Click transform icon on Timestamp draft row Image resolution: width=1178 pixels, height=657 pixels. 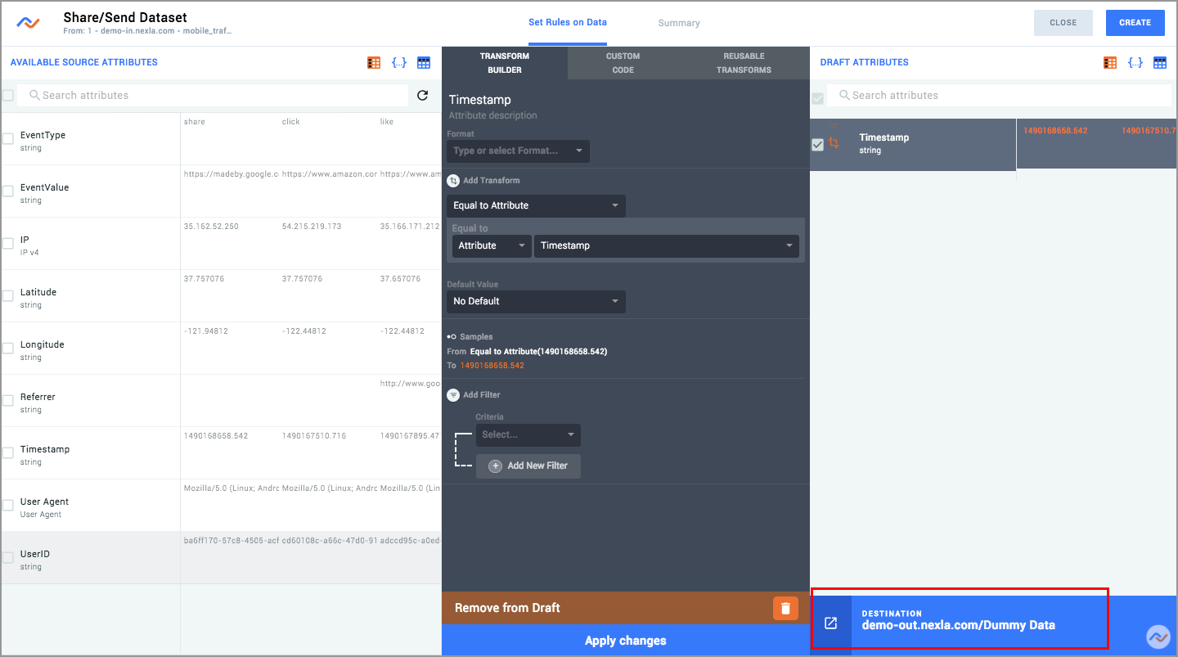pyautogui.click(x=834, y=142)
